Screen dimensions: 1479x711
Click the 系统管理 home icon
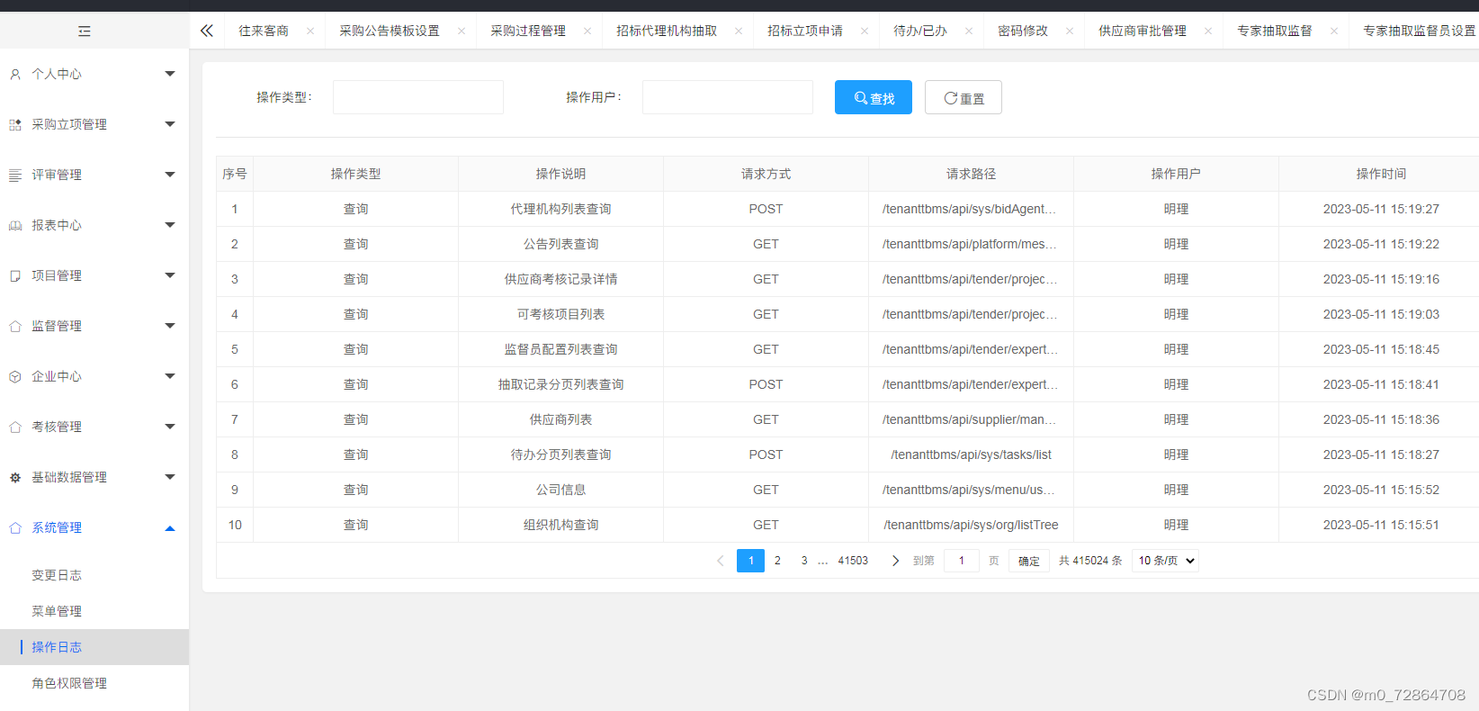15,528
